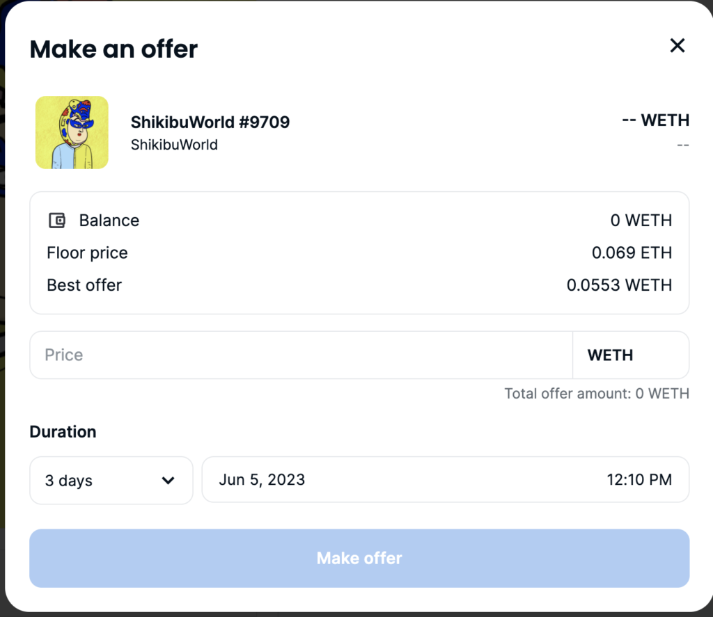Click the 0.069 ETH floor price value
Screen dimensions: 713x617
[632, 253]
